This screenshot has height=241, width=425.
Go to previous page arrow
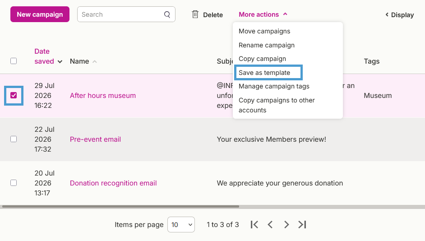point(270,224)
